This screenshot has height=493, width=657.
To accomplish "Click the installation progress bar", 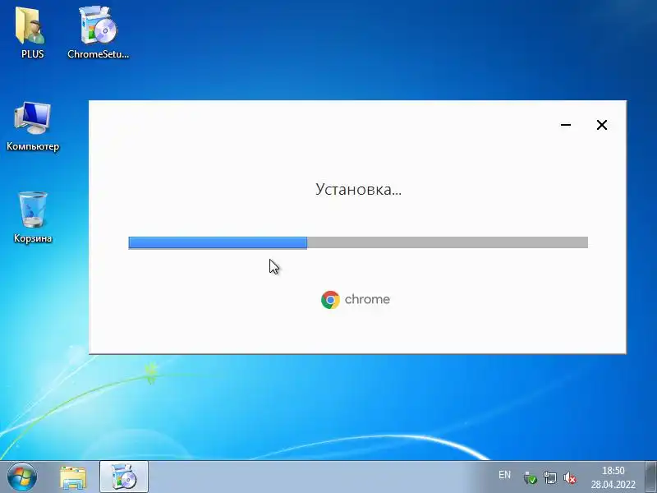I will 358,242.
